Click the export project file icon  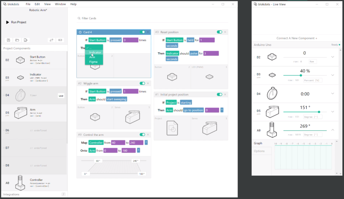25,40
